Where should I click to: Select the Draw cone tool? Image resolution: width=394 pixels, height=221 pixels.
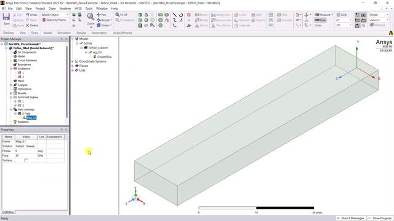coord(147,15)
